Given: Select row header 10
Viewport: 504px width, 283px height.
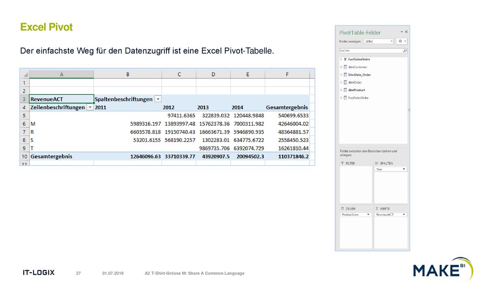Looking at the screenshot, I should (25, 157).
